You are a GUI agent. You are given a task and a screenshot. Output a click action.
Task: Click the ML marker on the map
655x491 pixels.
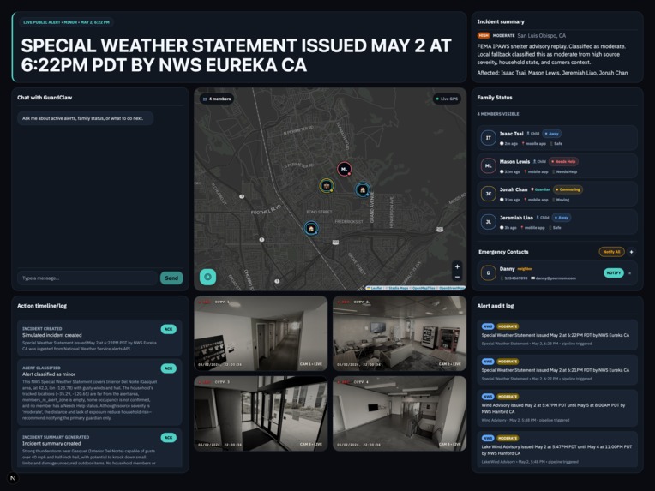point(344,169)
